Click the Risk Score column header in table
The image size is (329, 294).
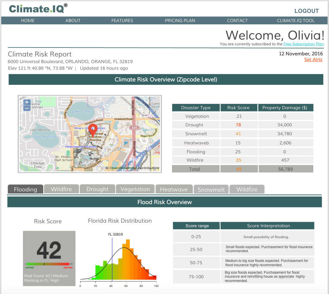pyautogui.click(x=238, y=107)
